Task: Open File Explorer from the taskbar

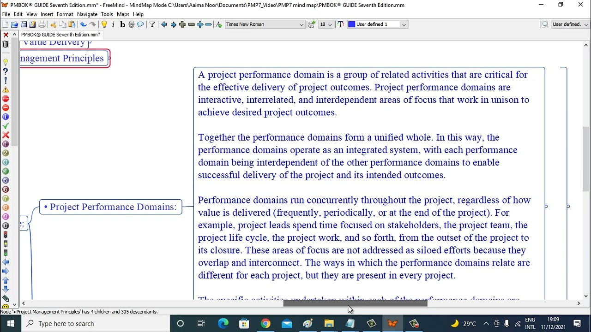Action: 329,324
